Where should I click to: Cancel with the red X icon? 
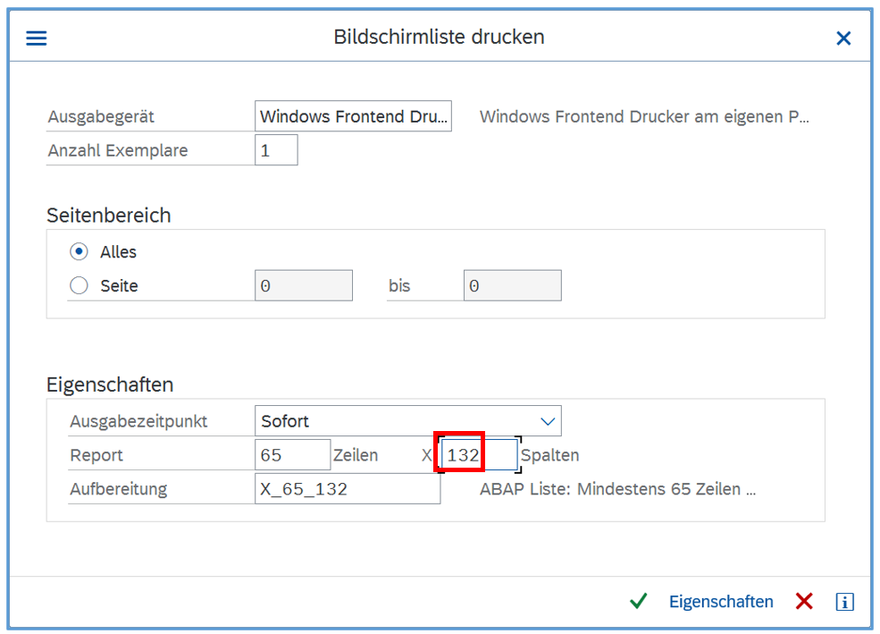804,602
